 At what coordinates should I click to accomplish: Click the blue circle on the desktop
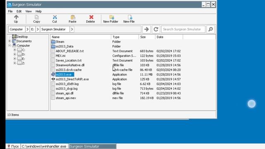point(251,103)
